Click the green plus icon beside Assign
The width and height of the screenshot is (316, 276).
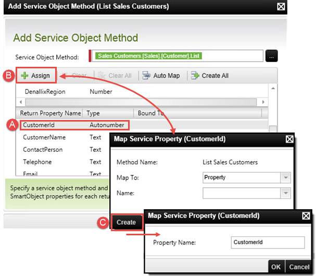point(24,76)
